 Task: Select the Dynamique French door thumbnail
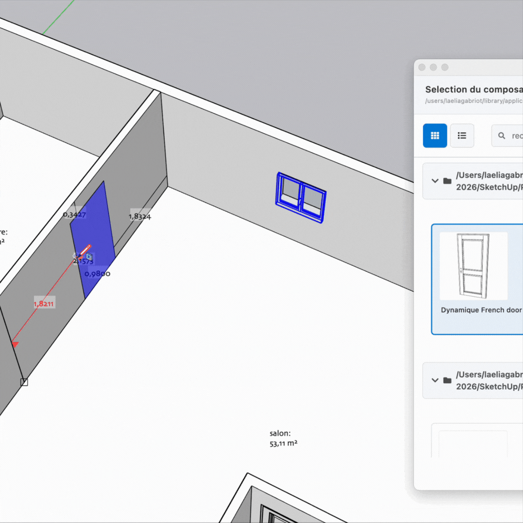point(473,266)
